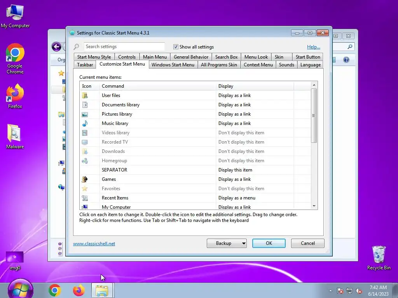Viewport: 398px width, 298px height.
Task: Click the Documents library row icon
Action: (85, 105)
